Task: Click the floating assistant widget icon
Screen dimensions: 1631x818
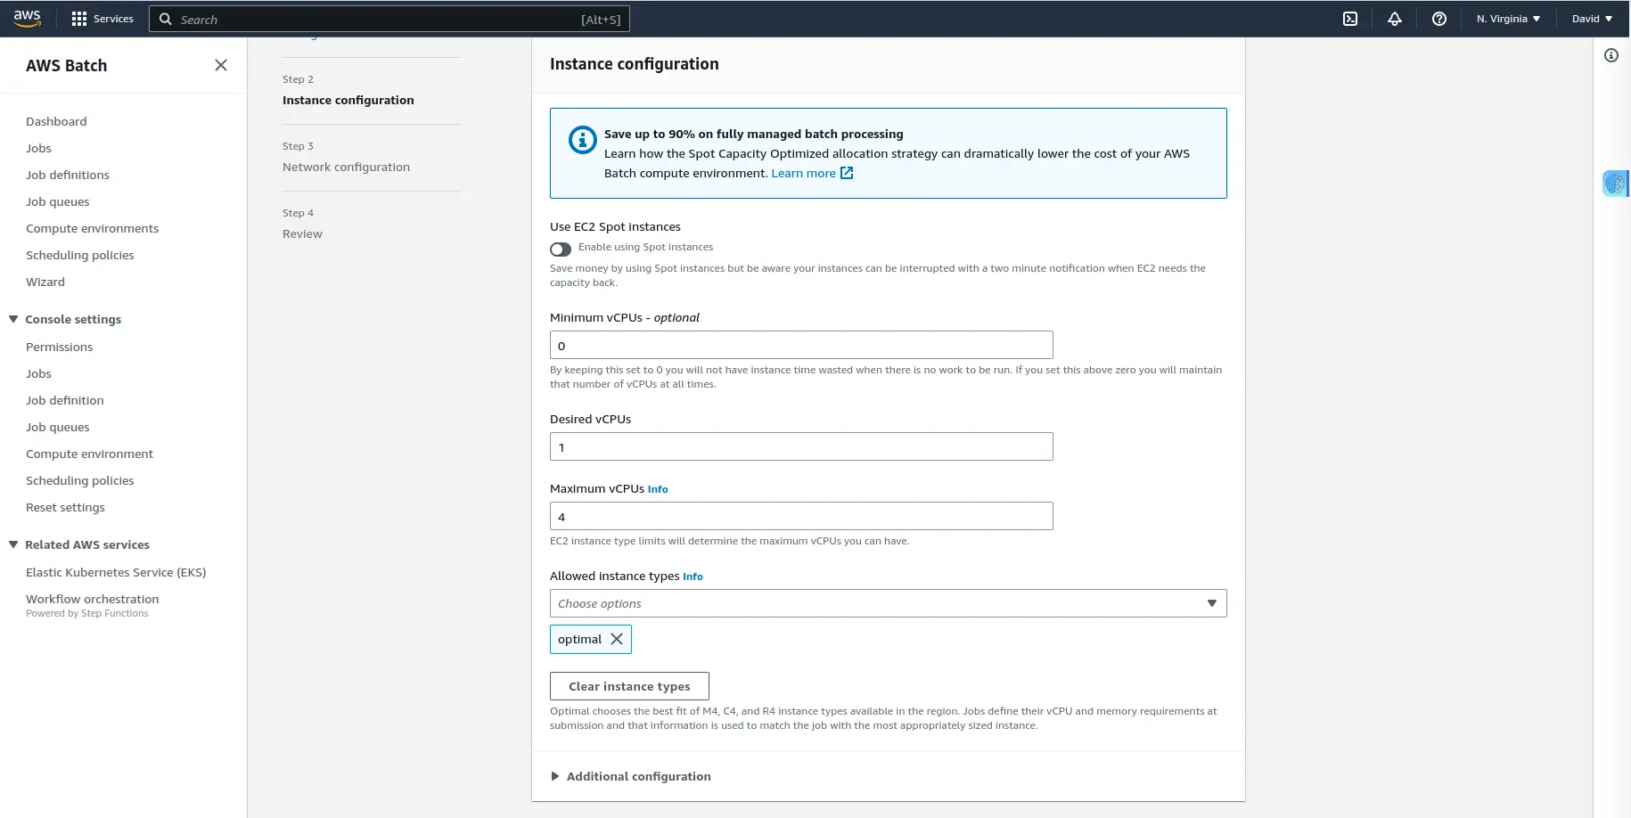Action: click(x=1615, y=184)
